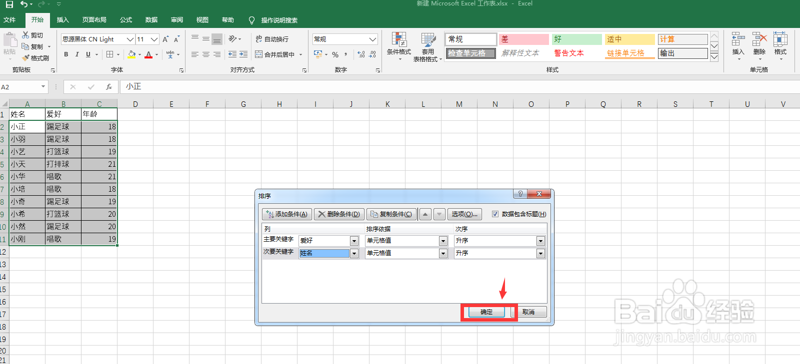Switch to the 公式 tab
Image resolution: width=800 pixels, height=364 pixels.
click(x=126, y=20)
